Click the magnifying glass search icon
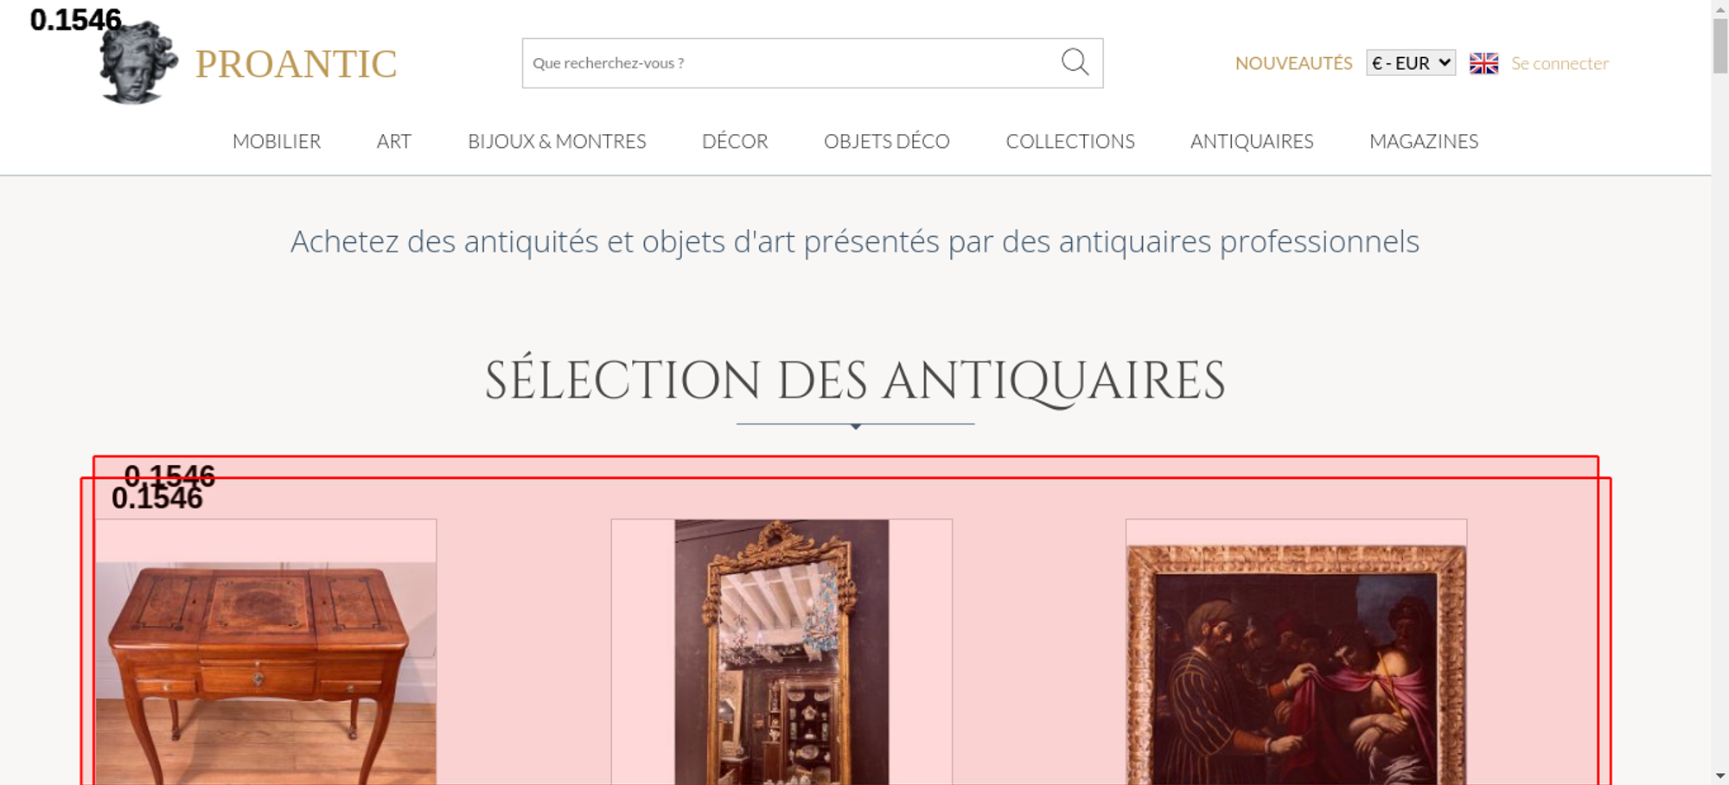 pyautogui.click(x=1075, y=62)
